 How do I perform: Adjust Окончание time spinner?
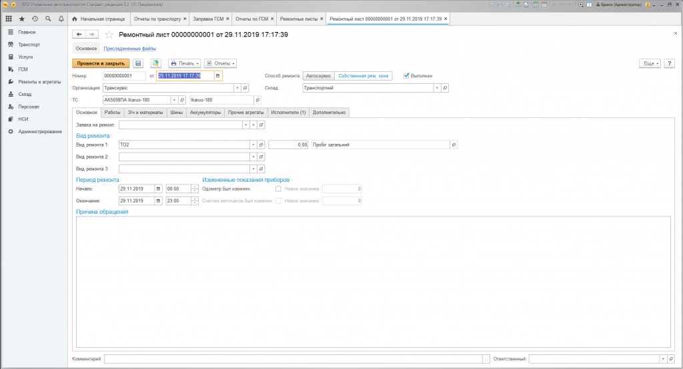(x=195, y=201)
